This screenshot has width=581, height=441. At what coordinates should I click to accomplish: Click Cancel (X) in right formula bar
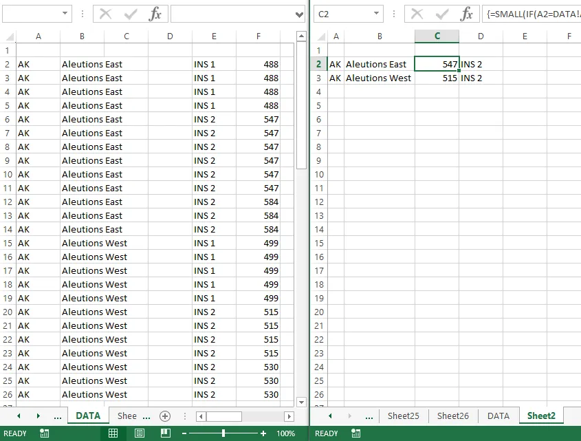click(417, 14)
